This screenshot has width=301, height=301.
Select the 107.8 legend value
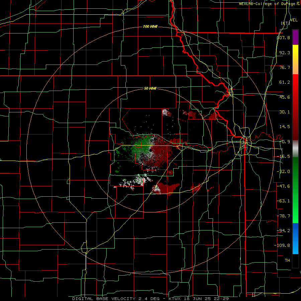click(x=284, y=37)
